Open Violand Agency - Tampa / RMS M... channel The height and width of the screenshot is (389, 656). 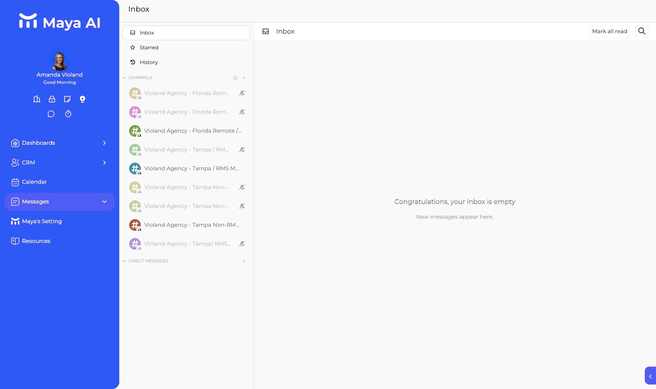(x=186, y=169)
